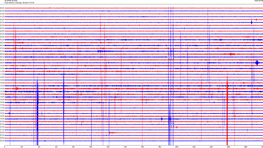Choose the 24m axis tick label
The width and height of the screenshot is (263, 148).
coord(211,147)
